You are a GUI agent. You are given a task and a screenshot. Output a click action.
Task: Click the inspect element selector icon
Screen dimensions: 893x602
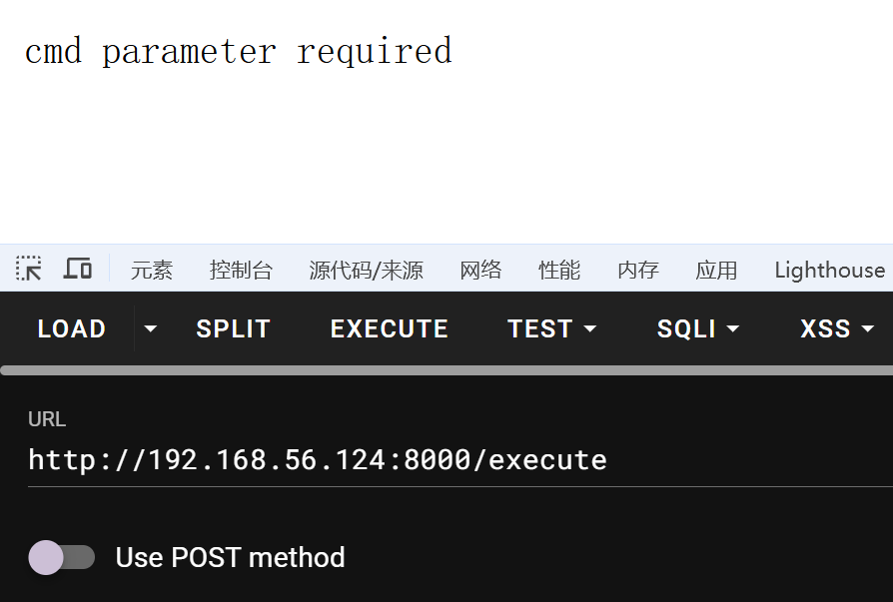coord(29,269)
